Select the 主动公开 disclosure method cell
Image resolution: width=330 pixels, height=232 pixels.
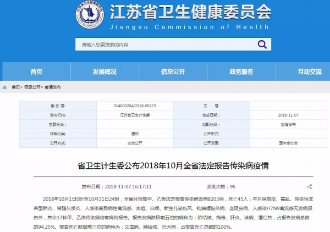(x=135, y=143)
